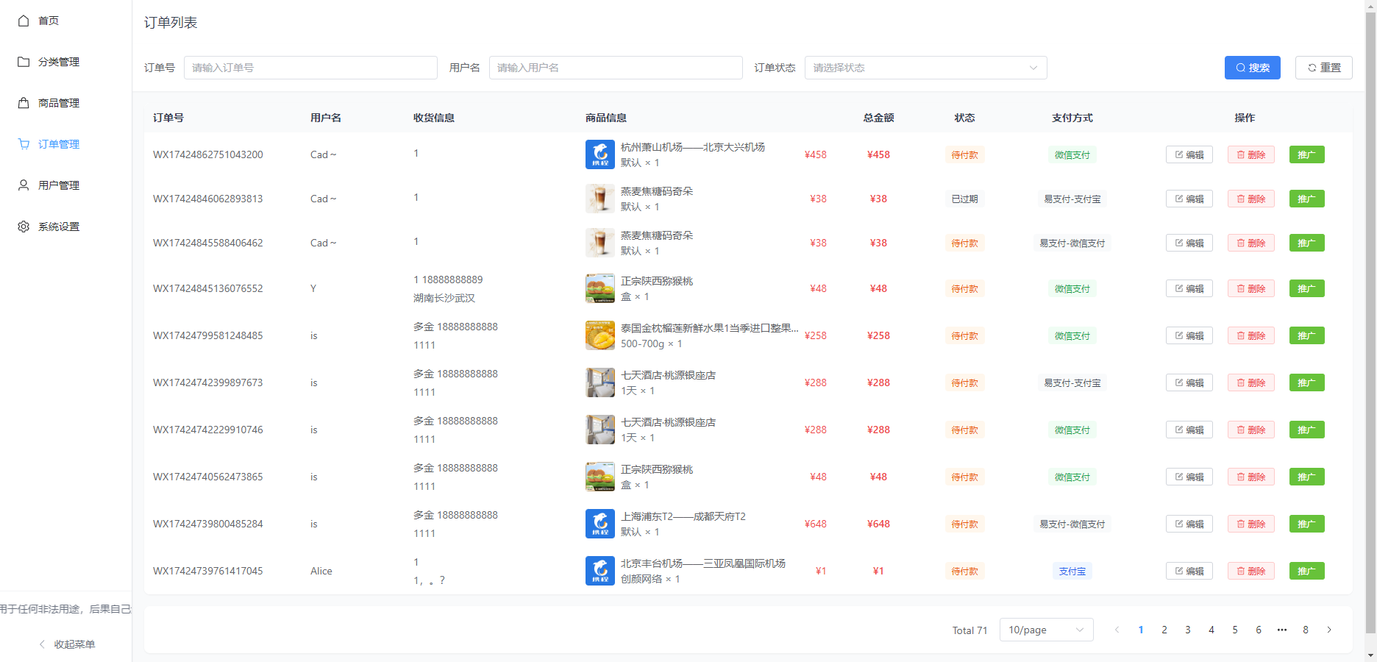Viewport: 1377px width, 662px height.
Task: Click inside the 订单号 input field
Action: pyautogui.click(x=310, y=67)
